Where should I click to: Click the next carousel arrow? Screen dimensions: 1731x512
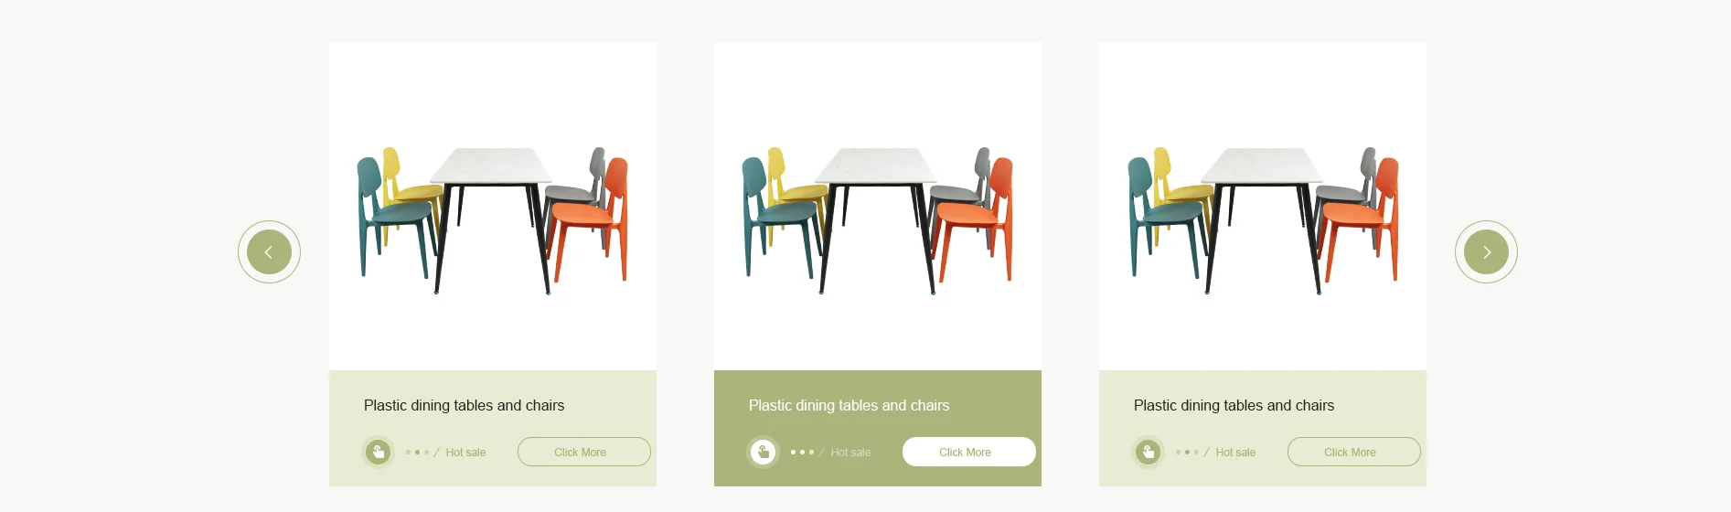pos(1486,252)
